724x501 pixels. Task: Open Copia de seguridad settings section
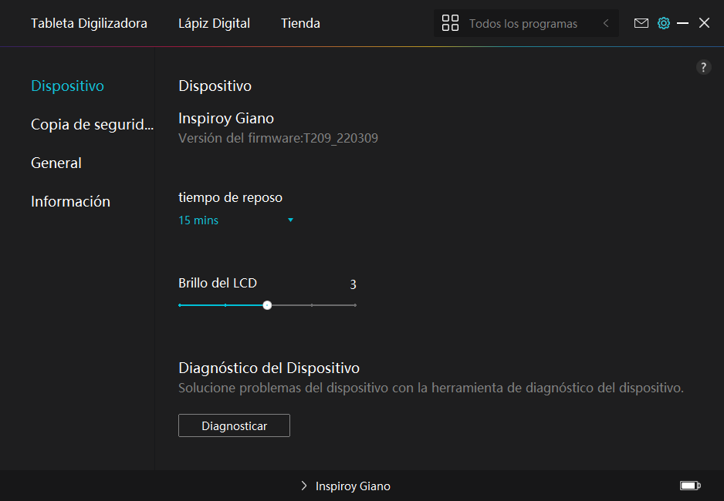coord(92,124)
